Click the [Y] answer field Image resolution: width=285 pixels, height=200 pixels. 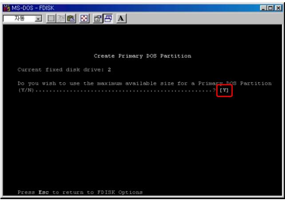[224, 90]
